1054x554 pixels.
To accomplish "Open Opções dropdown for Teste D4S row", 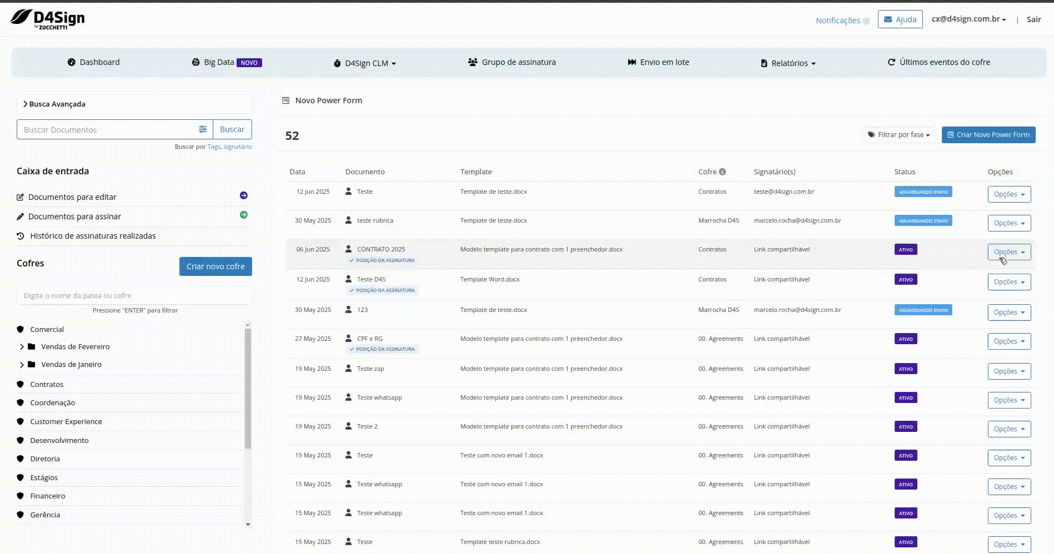I will pos(1009,282).
